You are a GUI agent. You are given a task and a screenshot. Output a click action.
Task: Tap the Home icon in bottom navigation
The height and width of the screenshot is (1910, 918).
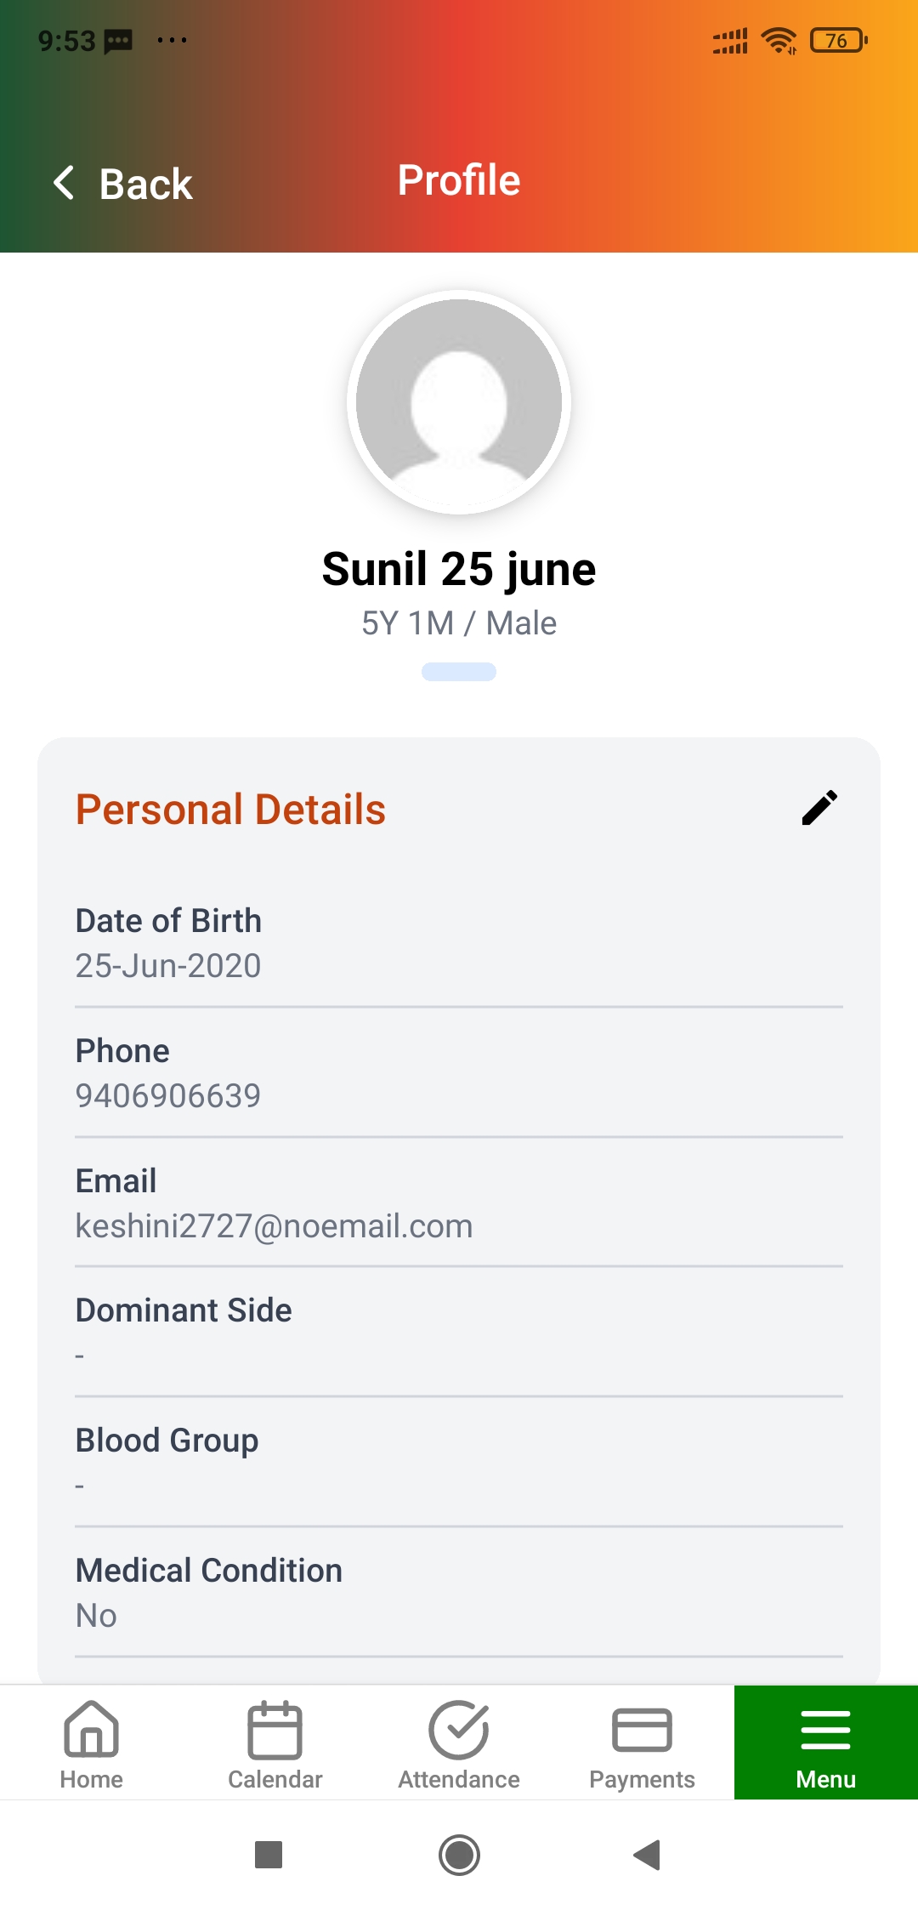click(x=91, y=1729)
